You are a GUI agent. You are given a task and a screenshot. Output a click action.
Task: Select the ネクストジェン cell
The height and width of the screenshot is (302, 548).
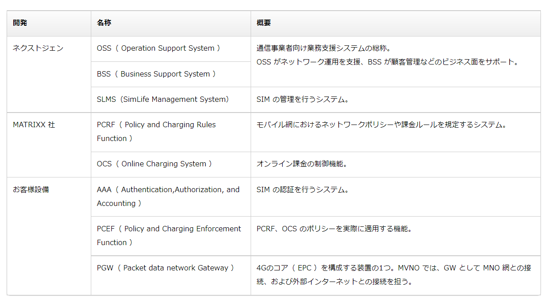click(x=38, y=48)
